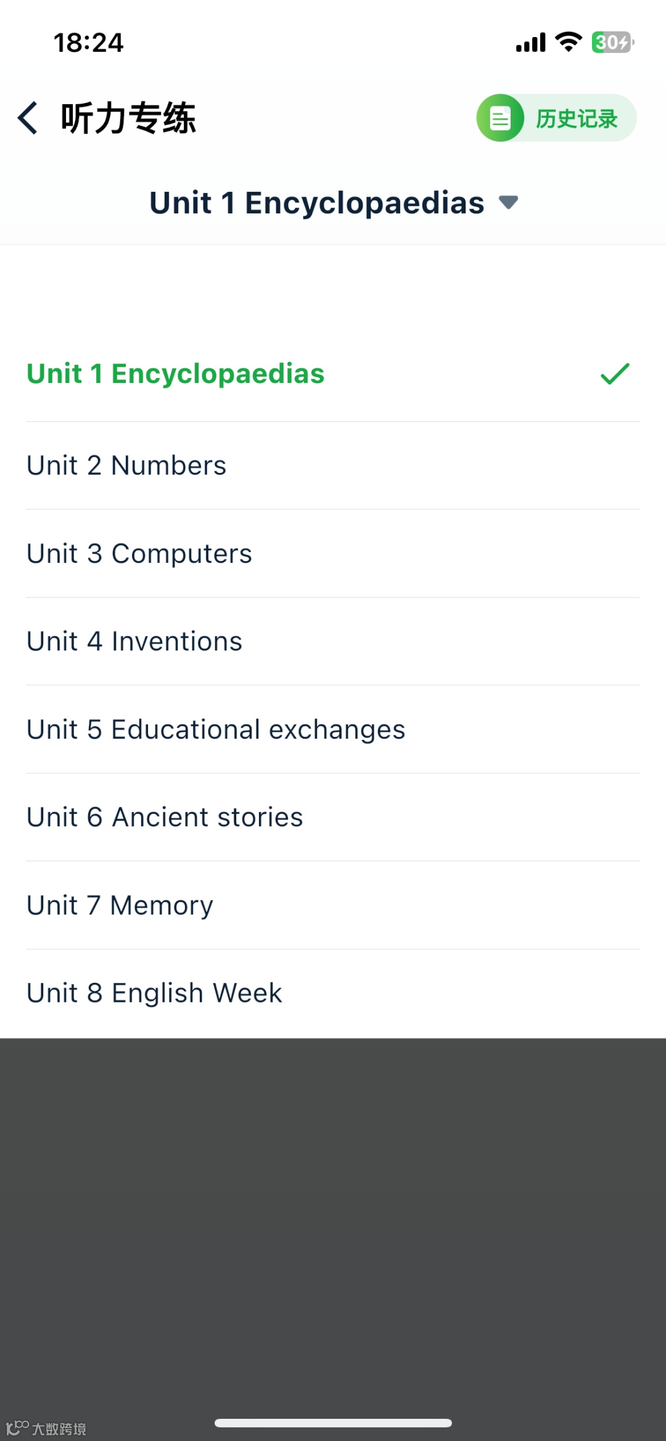Select Unit 2 Numbers from list

click(126, 466)
